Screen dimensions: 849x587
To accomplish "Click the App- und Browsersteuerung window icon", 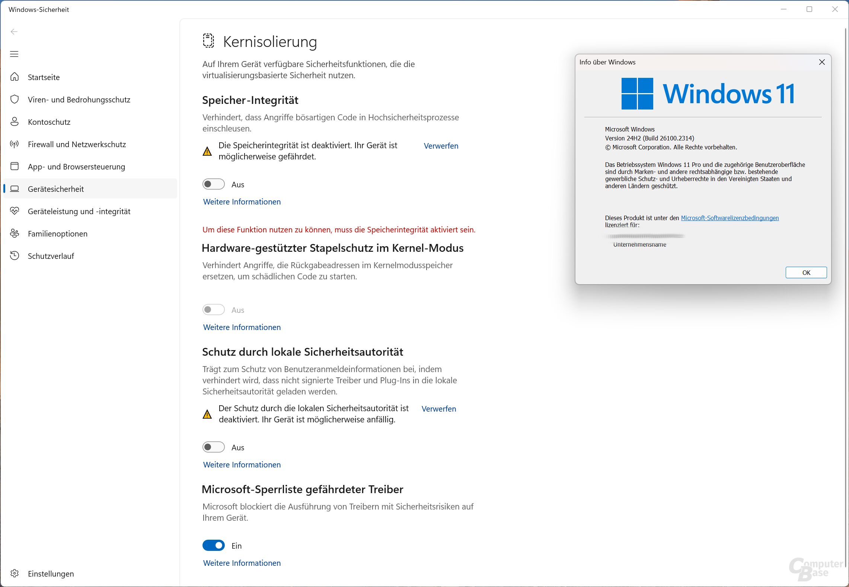I will click(15, 166).
